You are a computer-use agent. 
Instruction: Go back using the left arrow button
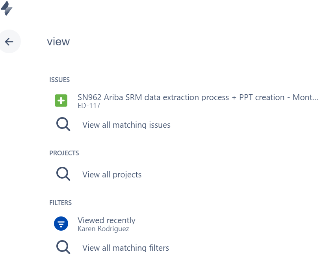9,41
